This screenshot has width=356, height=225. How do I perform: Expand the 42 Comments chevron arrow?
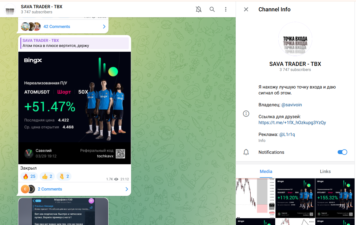tap(104, 27)
